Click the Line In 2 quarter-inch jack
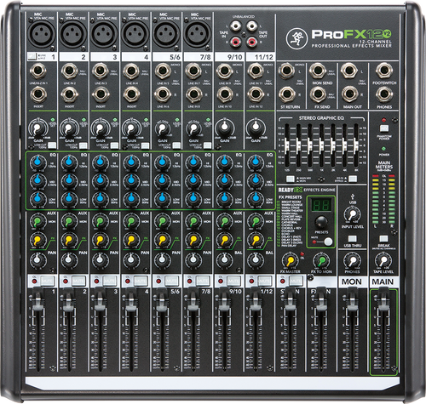426x404 pixels. 69,71
